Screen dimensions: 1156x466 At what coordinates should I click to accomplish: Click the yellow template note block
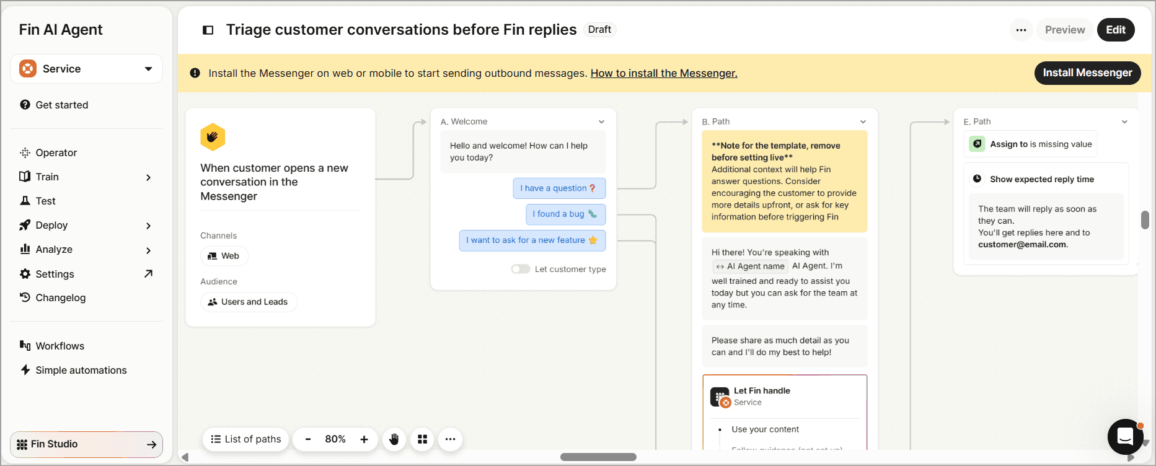pyautogui.click(x=784, y=181)
